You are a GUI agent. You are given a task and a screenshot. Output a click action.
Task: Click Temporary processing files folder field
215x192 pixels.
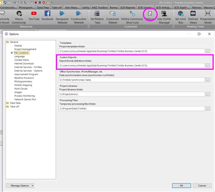tap(132, 109)
